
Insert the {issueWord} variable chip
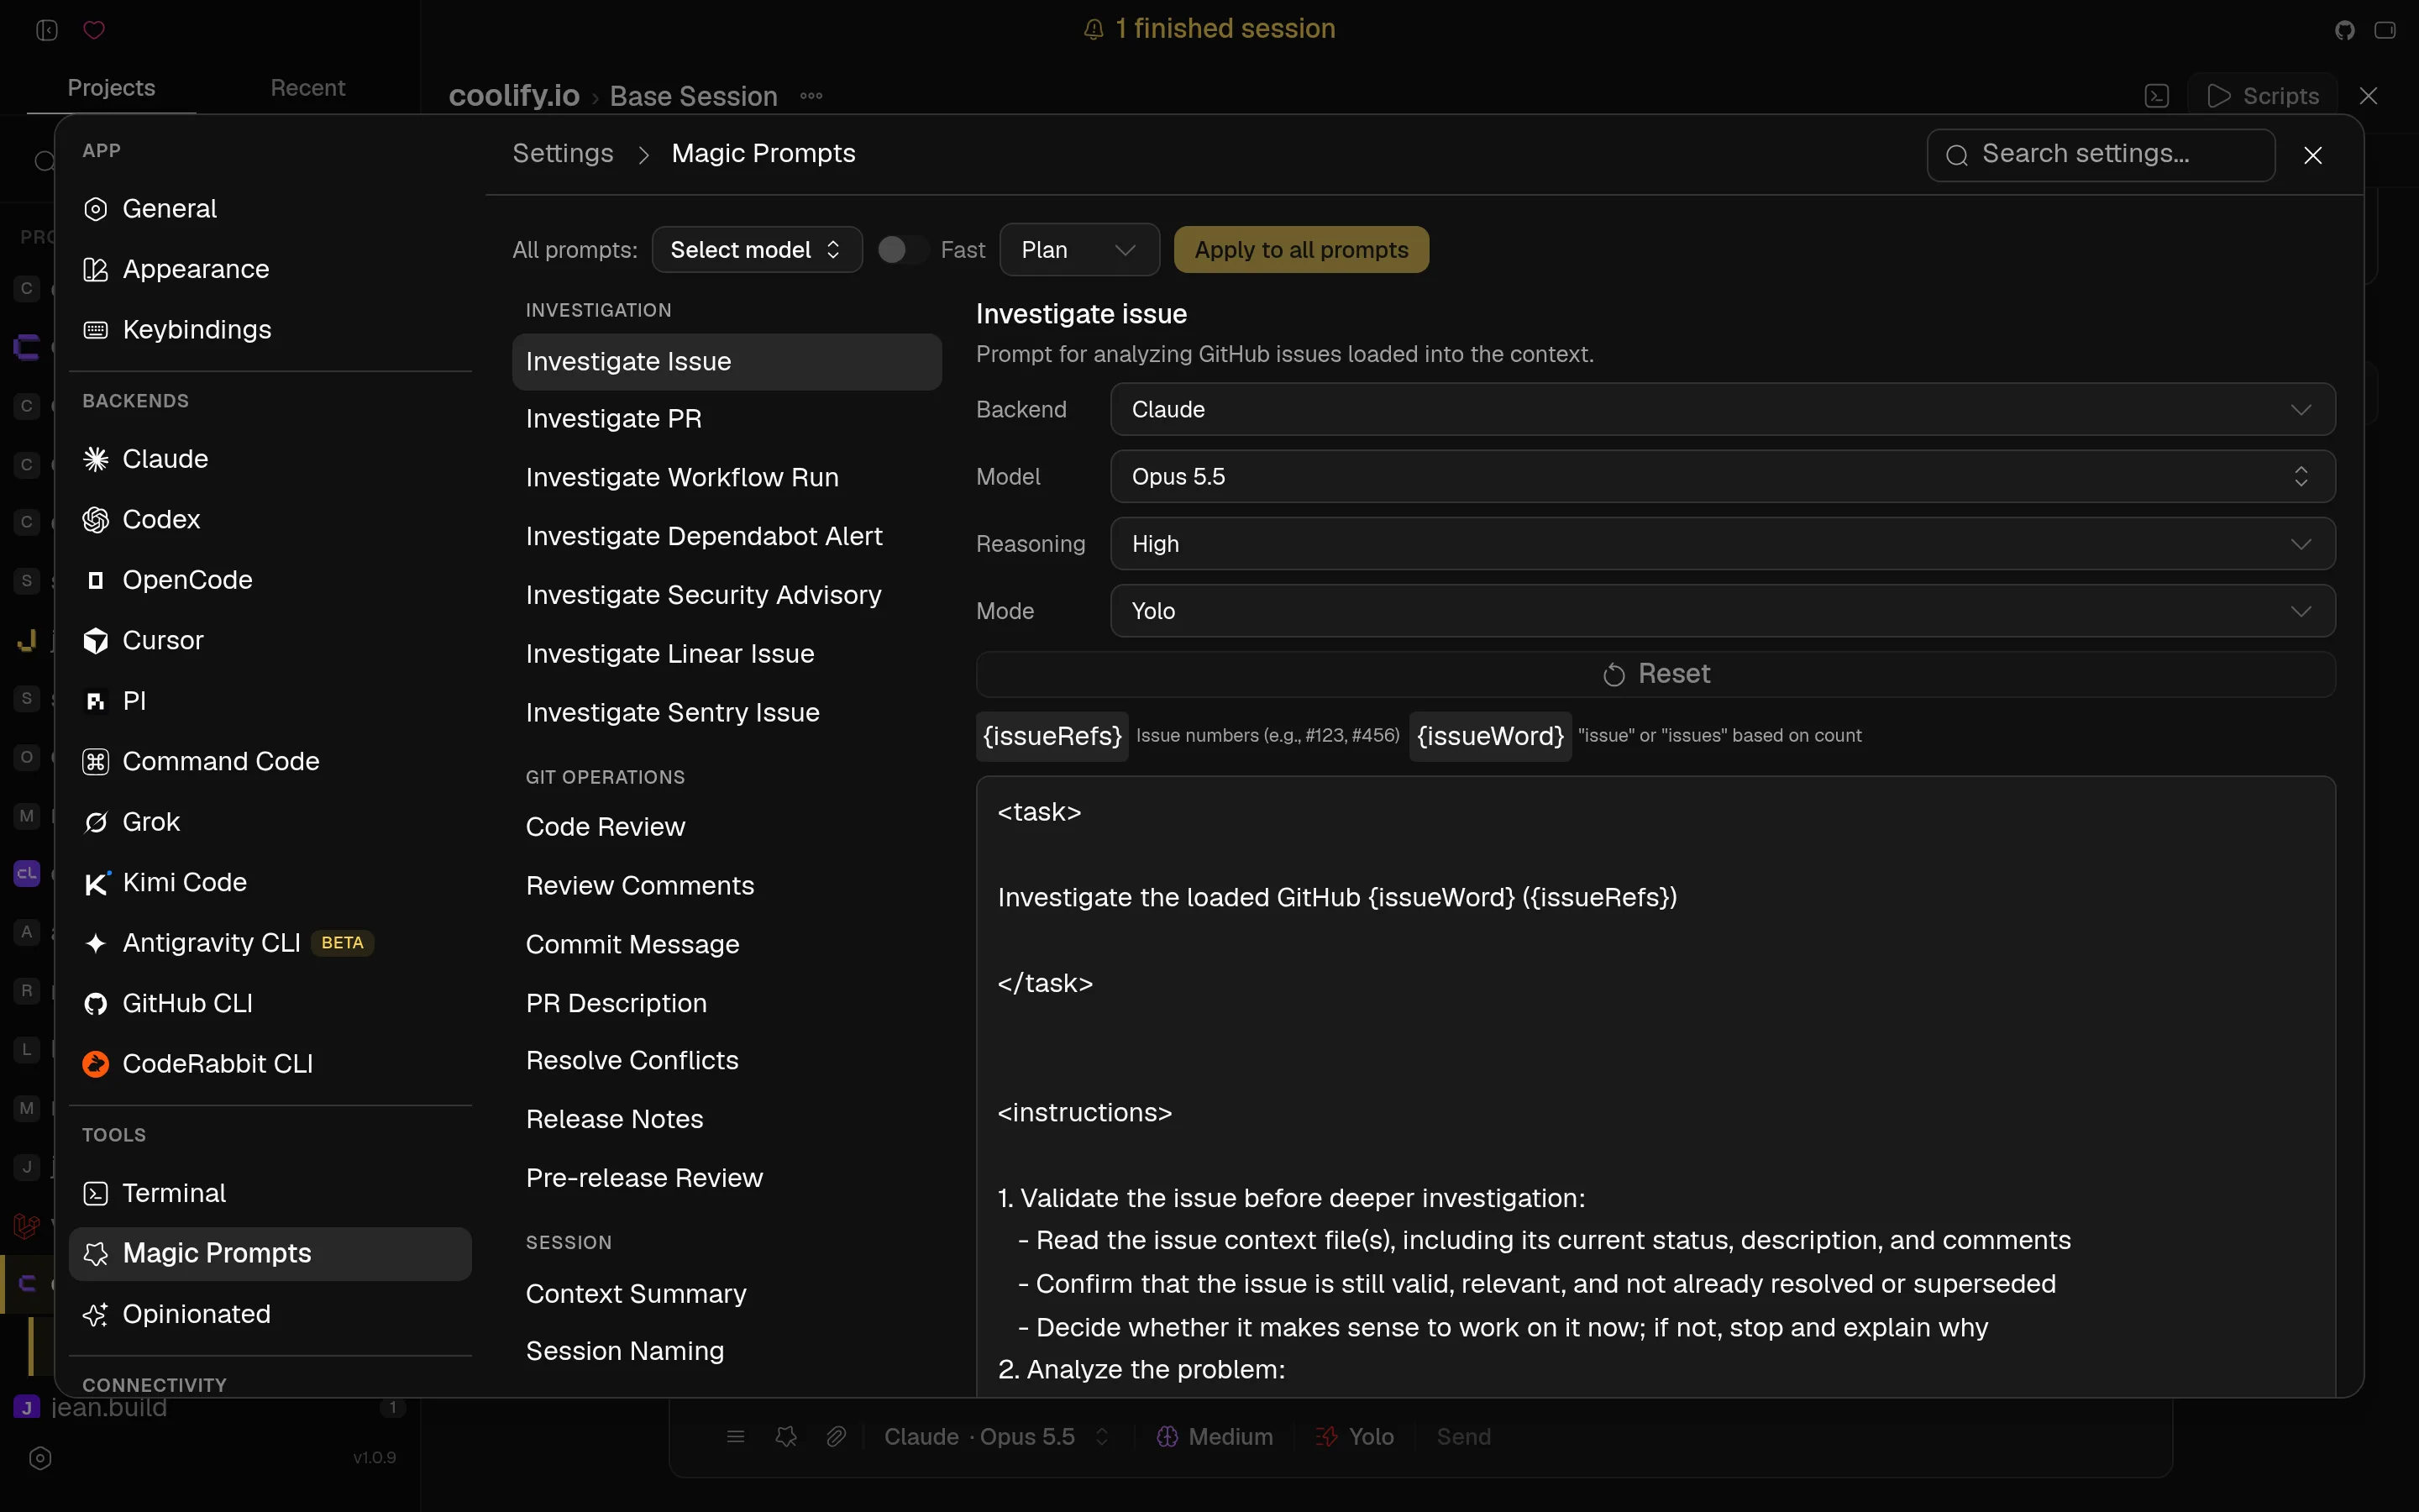[x=1490, y=736]
